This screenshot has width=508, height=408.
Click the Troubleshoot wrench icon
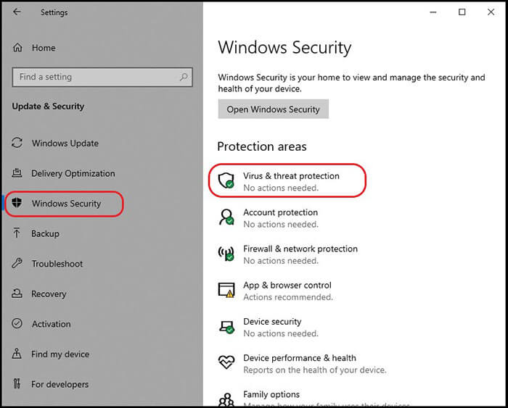tap(17, 265)
